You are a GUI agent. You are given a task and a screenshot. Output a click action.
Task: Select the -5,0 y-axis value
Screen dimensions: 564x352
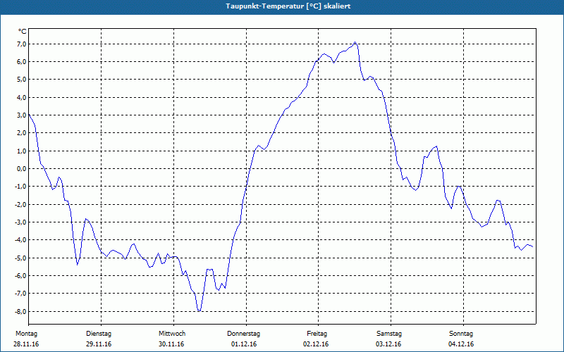[x=21, y=258]
